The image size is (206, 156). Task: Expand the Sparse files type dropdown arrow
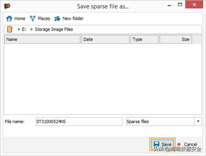(198, 122)
